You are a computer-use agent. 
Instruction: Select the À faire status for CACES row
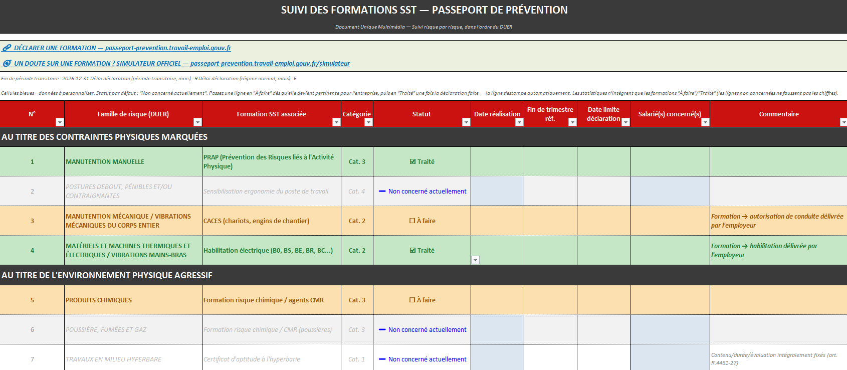point(422,221)
